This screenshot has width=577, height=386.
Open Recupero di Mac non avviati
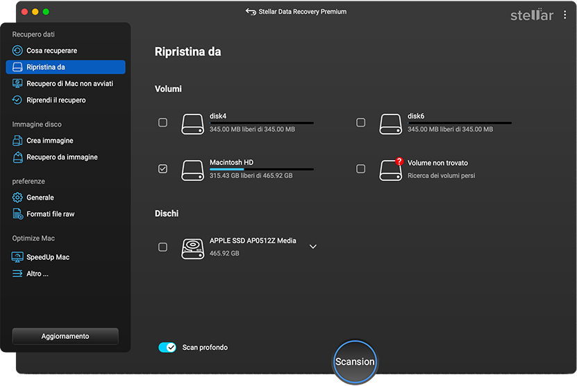click(x=65, y=83)
